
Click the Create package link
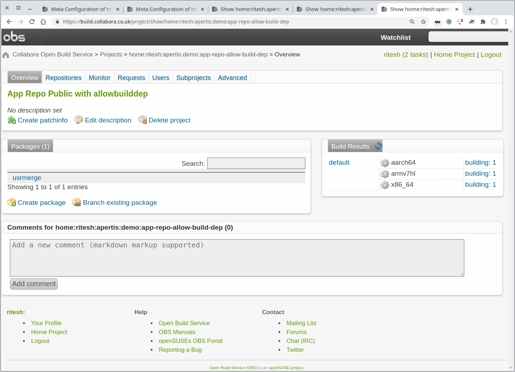(41, 203)
